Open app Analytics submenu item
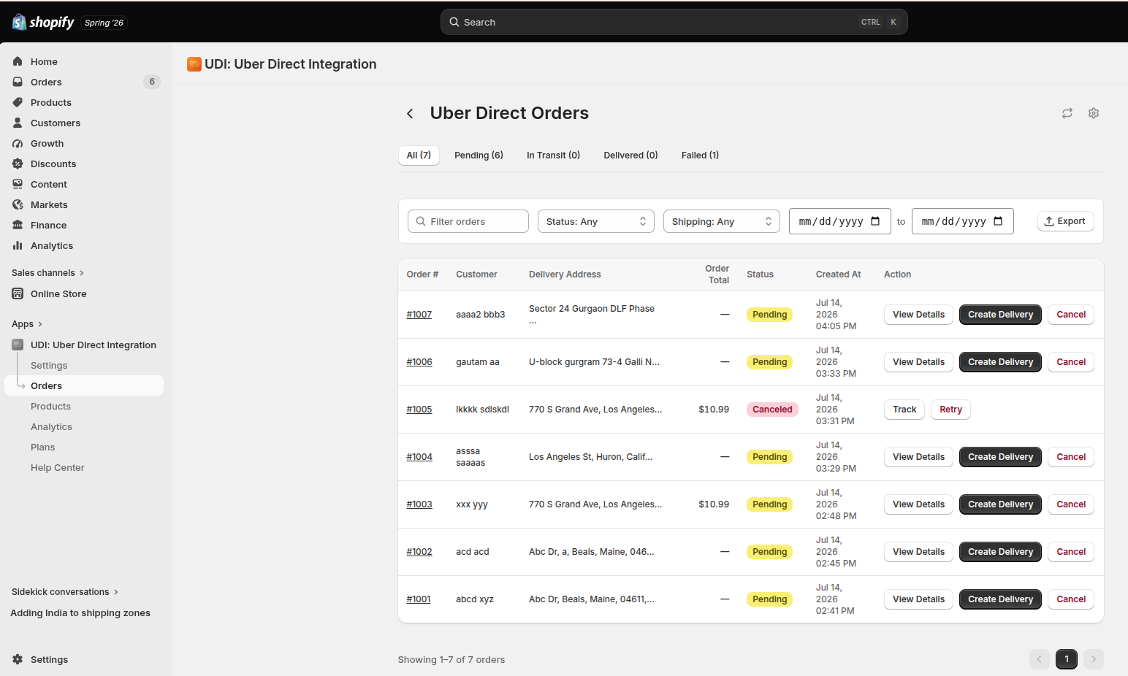Viewport: 1128px width, 676px height. pos(51,426)
